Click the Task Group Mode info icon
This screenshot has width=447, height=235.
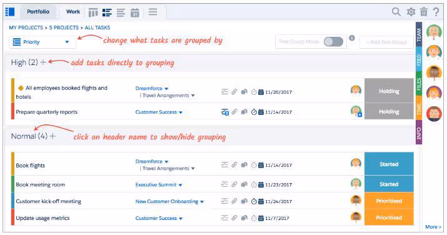pyautogui.click(x=352, y=38)
